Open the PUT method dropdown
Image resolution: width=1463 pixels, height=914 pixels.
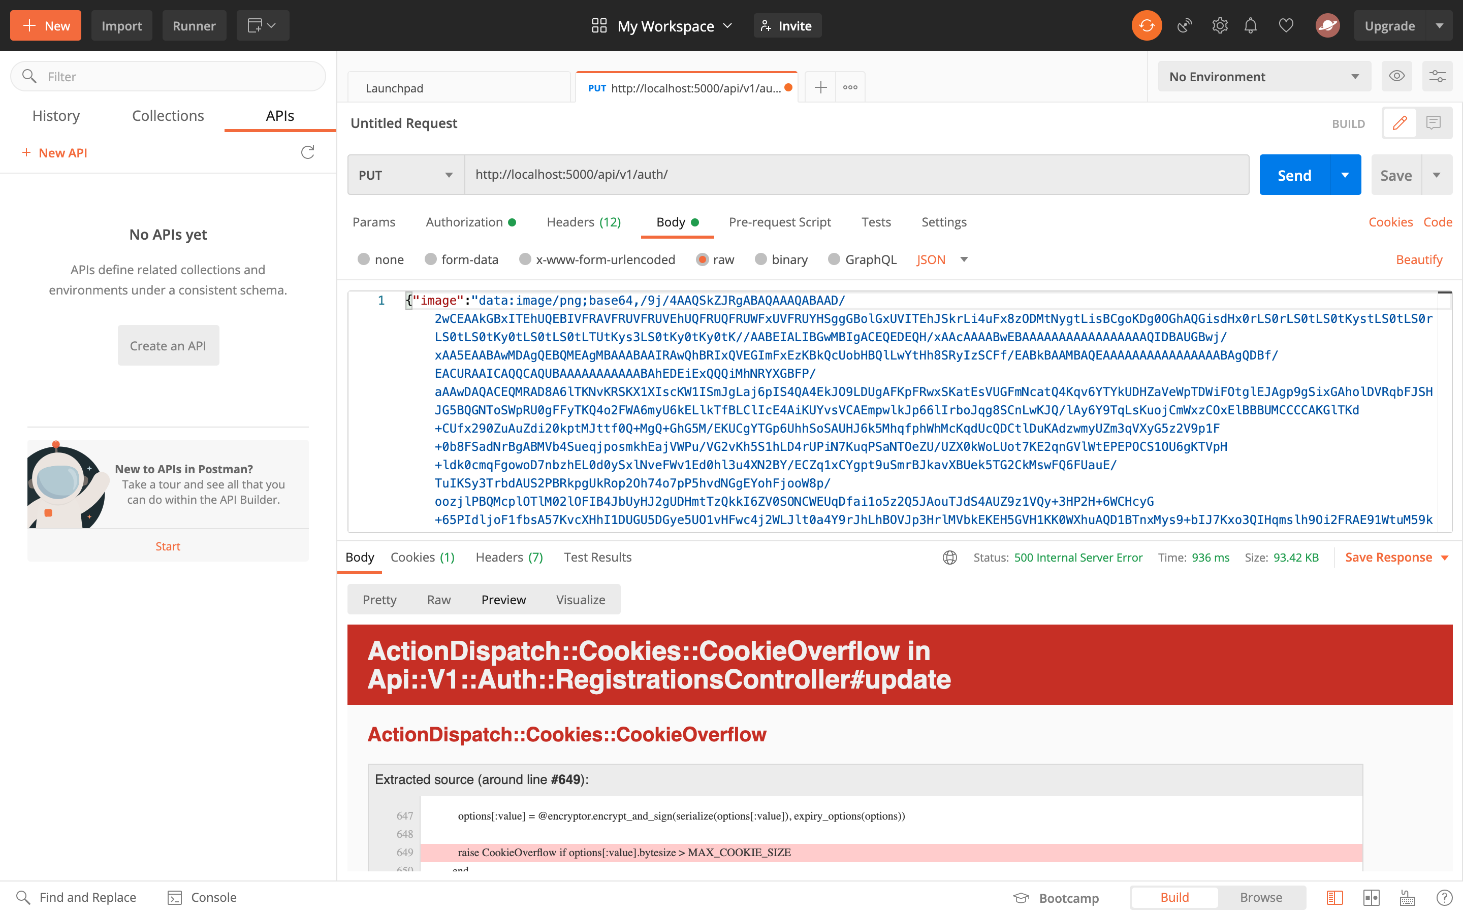tap(406, 175)
